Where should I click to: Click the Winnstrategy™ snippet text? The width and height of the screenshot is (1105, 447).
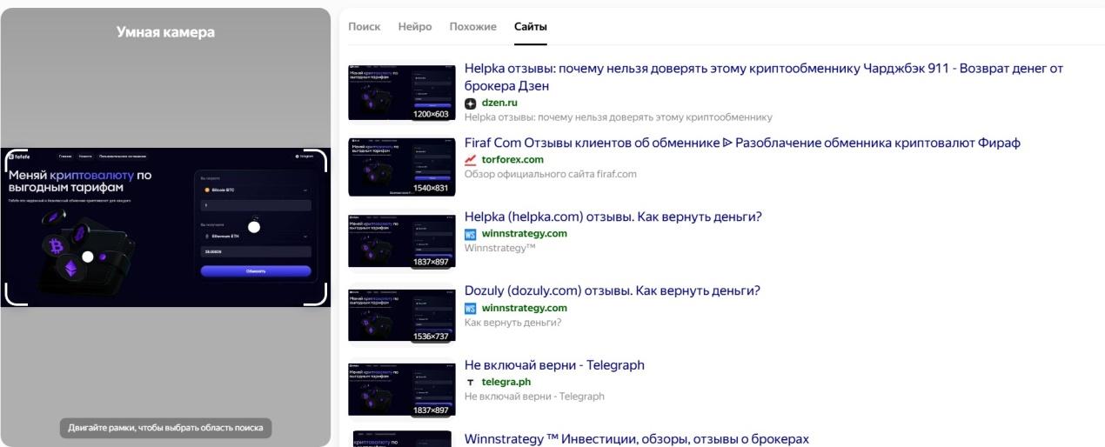point(500,248)
